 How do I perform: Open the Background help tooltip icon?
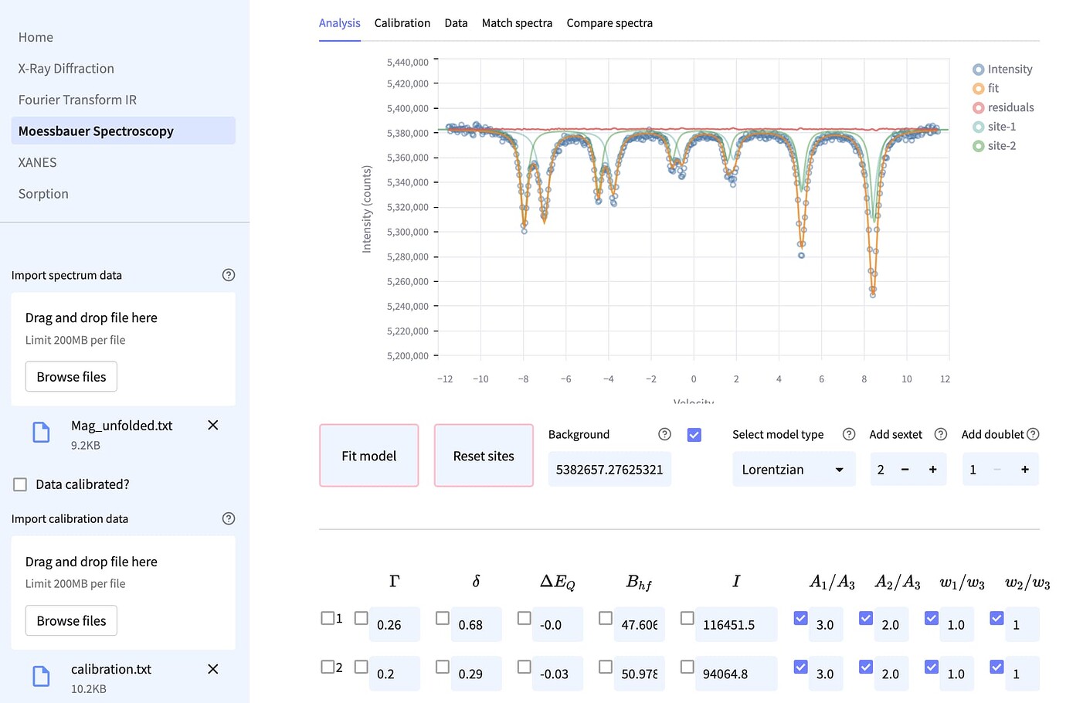[x=664, y=434]
